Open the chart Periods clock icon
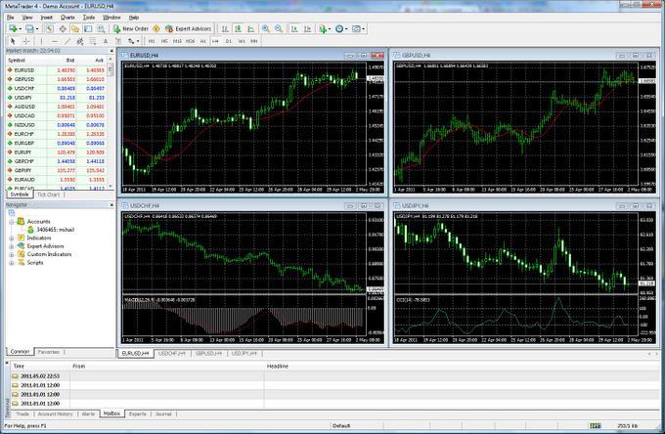 [339, 28]
